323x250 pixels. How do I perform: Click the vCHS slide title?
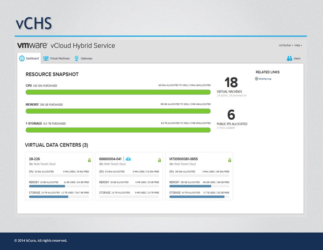coord(34,23)
